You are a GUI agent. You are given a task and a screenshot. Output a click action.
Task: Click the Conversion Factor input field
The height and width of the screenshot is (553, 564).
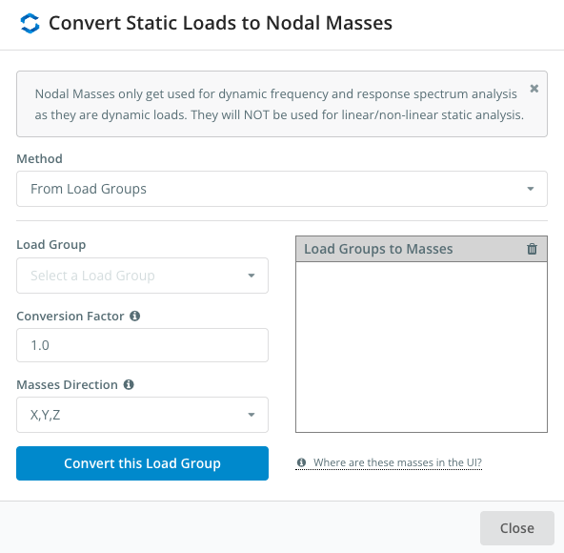[x=143, y=345]
